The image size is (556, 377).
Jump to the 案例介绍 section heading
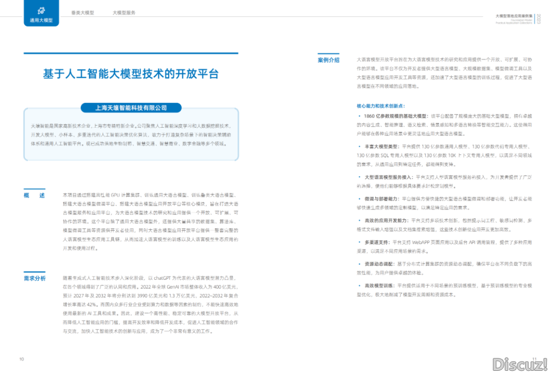pos(328,60)
